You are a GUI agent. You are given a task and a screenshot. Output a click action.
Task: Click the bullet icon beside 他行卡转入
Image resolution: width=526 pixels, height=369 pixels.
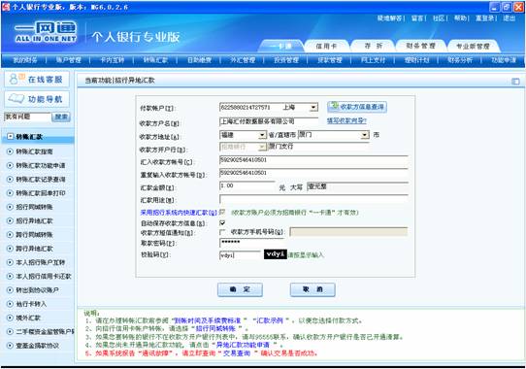pyautogui.click(x=10, y=304)
